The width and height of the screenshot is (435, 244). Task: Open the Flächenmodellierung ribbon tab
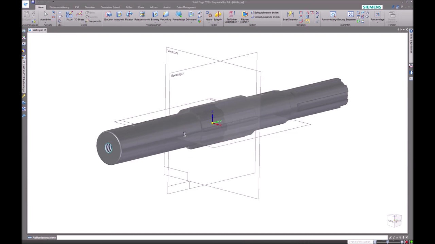click(59, 7)
